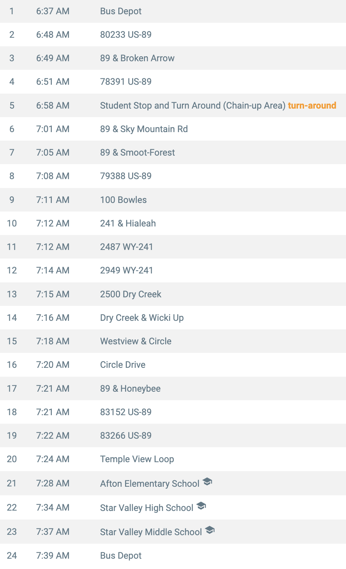Click the 89 & Sky Mountain Rd stop

173,129
